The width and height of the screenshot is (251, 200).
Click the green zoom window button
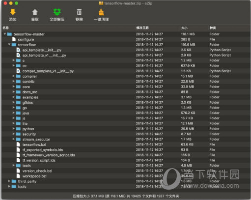coord(16,3)
